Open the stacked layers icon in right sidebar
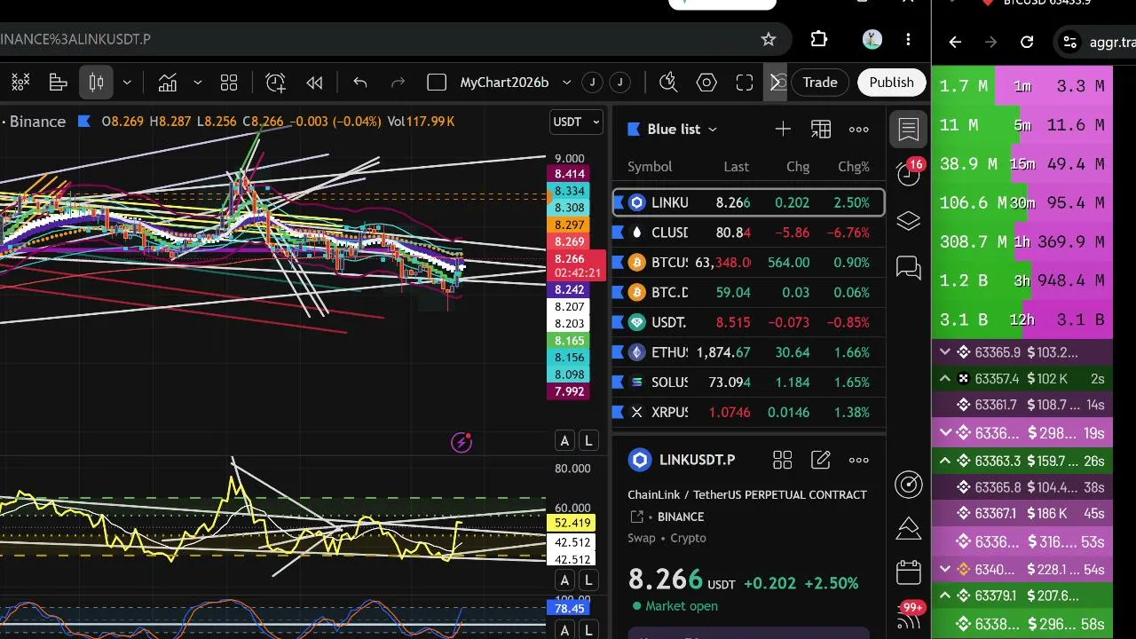This screenshot has width=1136, height=639. [909, 221]
